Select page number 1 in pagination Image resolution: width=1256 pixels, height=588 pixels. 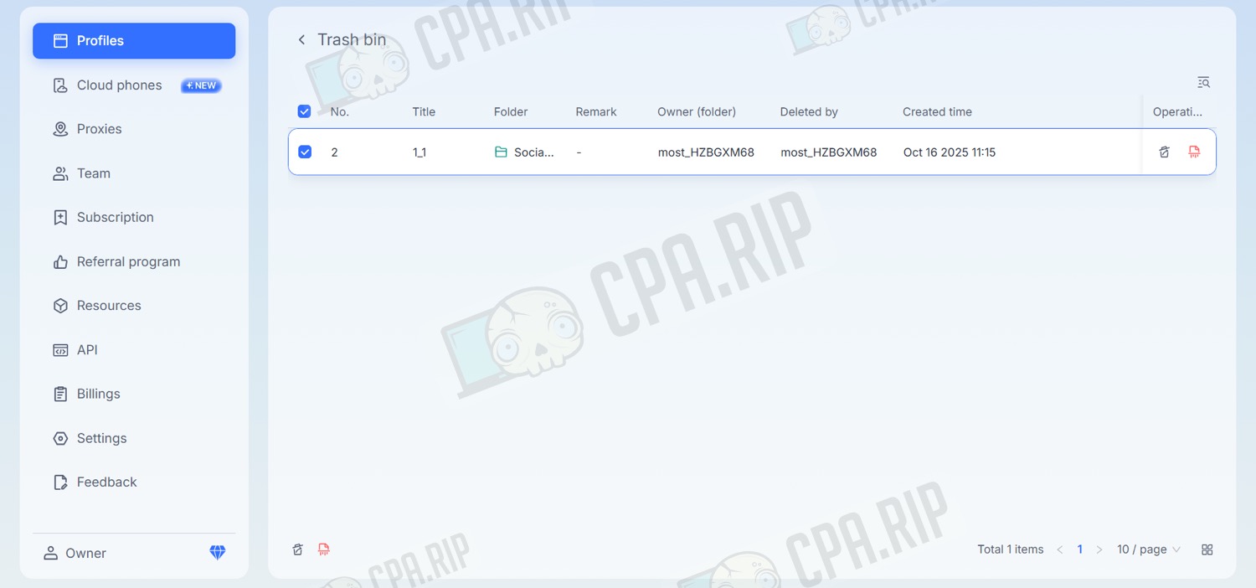pos(1080,549)
